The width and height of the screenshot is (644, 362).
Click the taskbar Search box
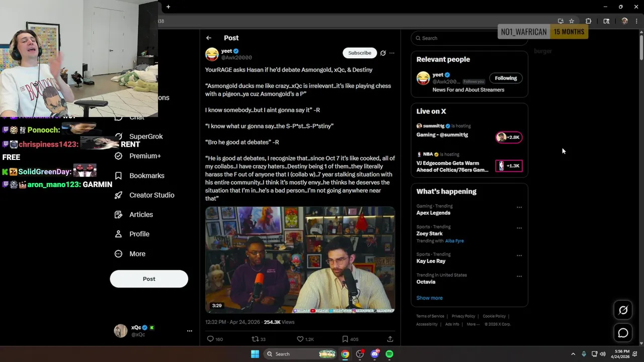(x=300, y=354)
